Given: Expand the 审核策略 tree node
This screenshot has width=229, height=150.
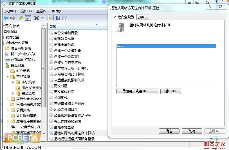Looking at the screenshot, I should [13, 82].
